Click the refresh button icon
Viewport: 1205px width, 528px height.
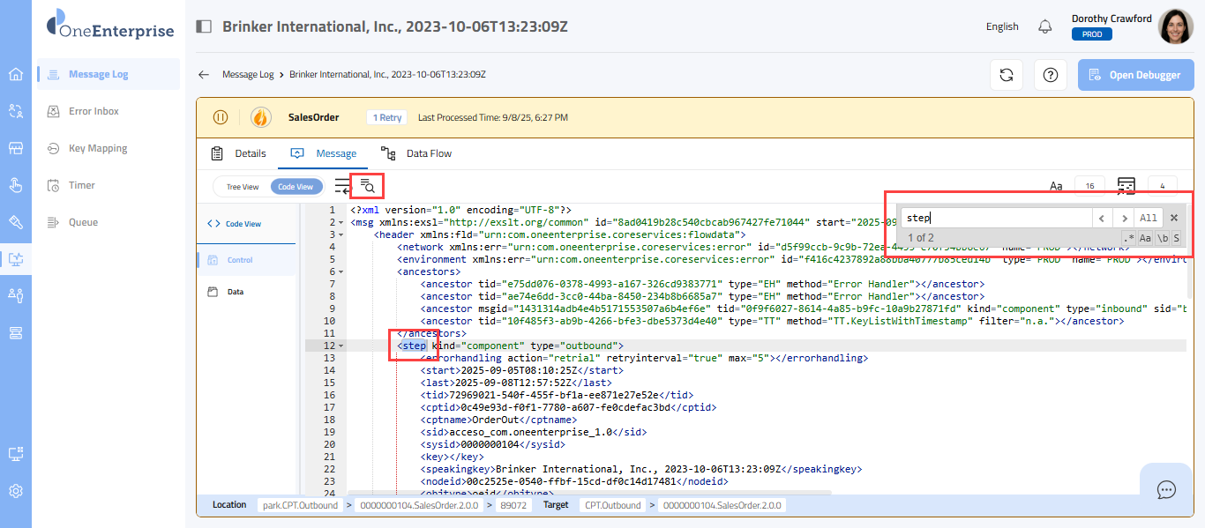1006,75
